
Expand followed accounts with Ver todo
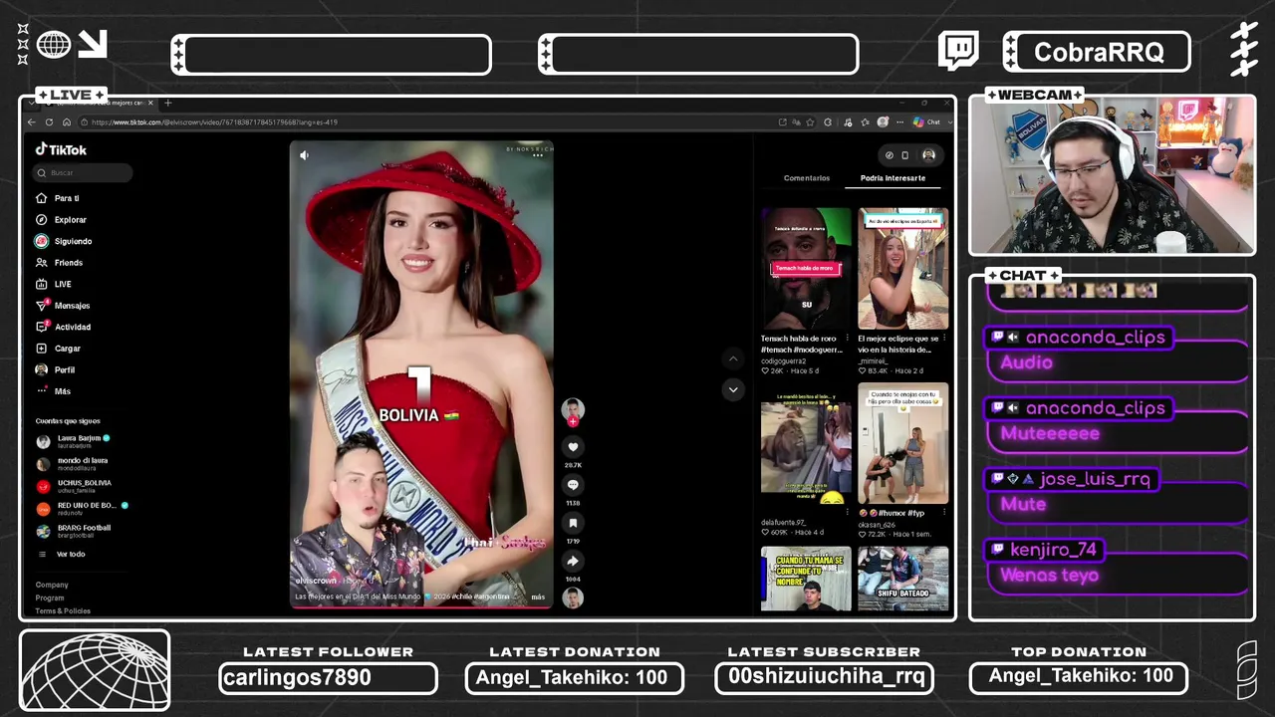pyautogui.click(x=63, y=554)
